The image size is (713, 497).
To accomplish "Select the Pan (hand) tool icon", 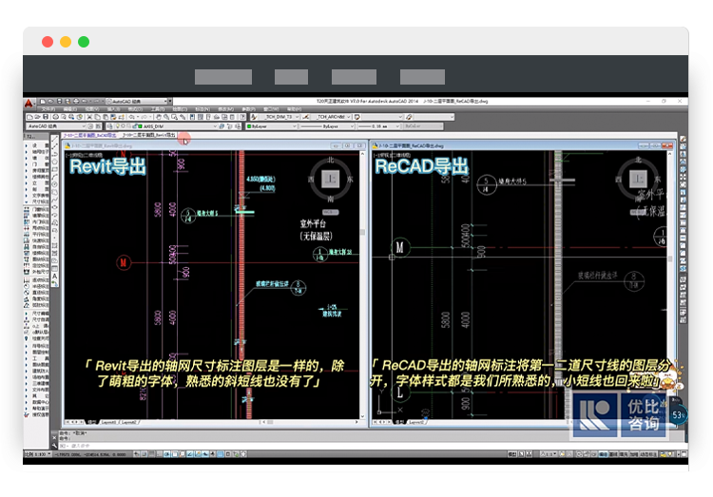I will coord(158,117).
